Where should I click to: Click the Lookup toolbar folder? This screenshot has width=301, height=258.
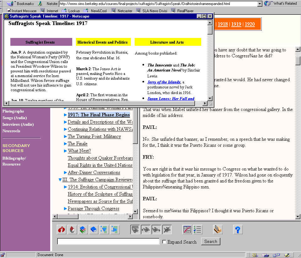point(71,11)
